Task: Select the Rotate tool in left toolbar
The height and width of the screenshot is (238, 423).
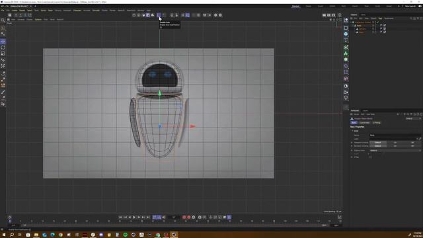Action: click(3, 48)
